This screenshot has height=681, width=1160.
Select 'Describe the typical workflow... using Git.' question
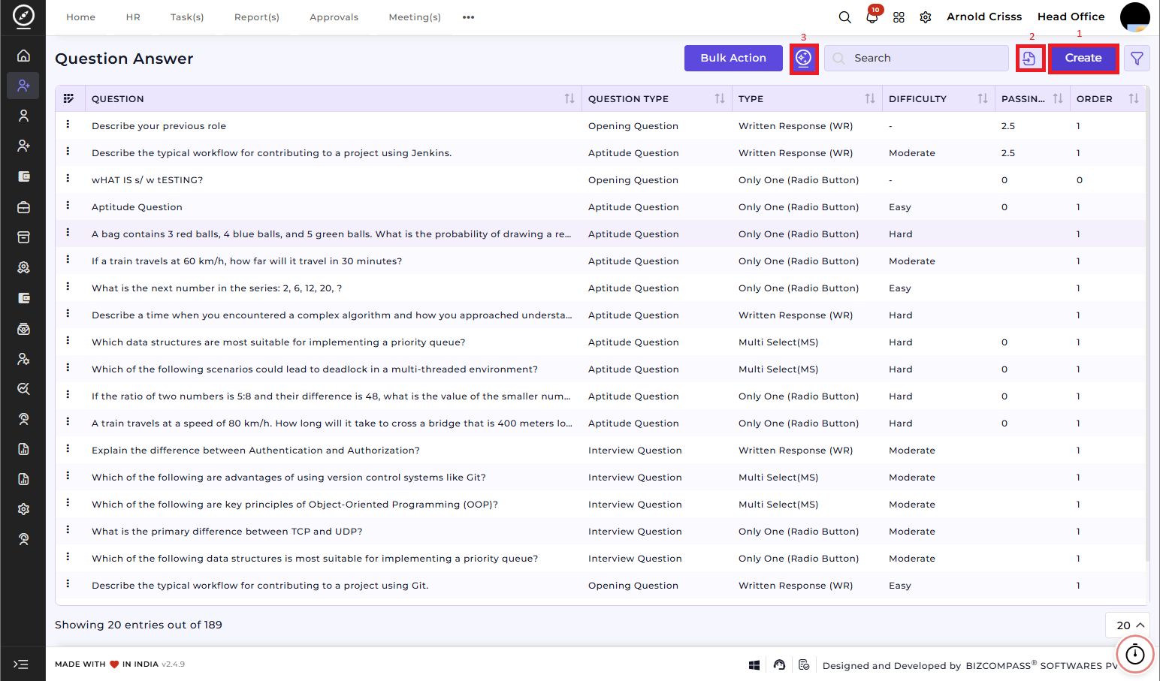[x=260, y=586]
